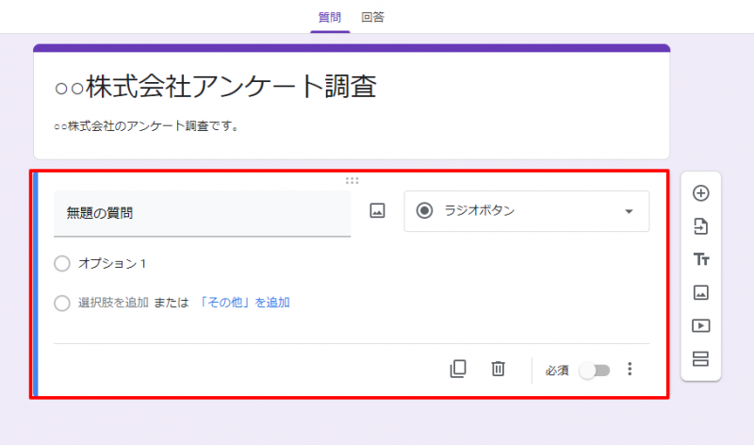Open the ラジオボタン question type dropdown
Viewport: 754px width, 445px height.
[x=526, y=211]
